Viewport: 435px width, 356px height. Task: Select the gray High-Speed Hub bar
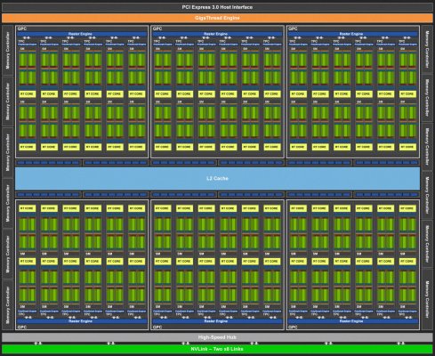pyautogui.click(x=217, y=337)
